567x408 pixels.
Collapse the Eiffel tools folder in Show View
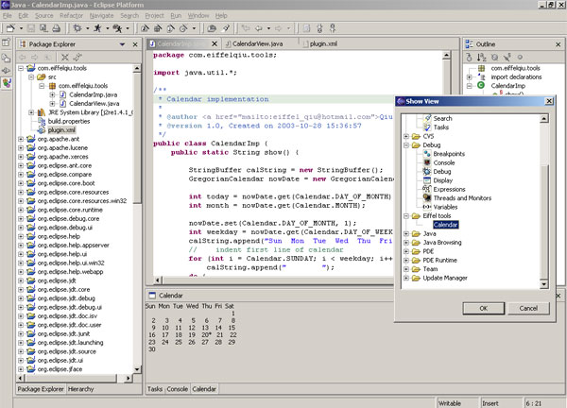406,216
